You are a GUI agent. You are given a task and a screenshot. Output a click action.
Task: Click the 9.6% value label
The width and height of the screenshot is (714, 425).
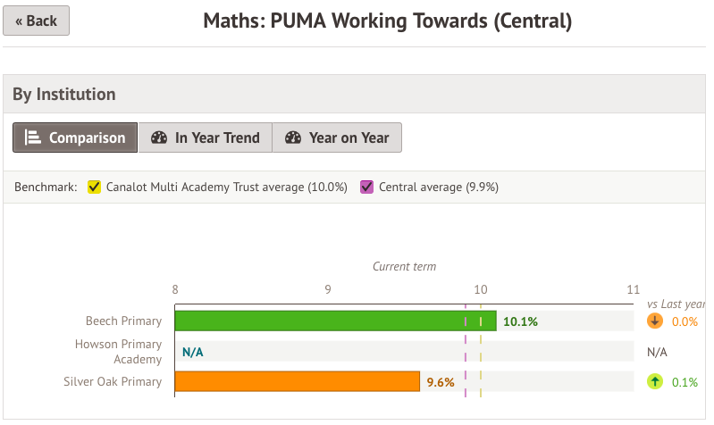[441, 382]
